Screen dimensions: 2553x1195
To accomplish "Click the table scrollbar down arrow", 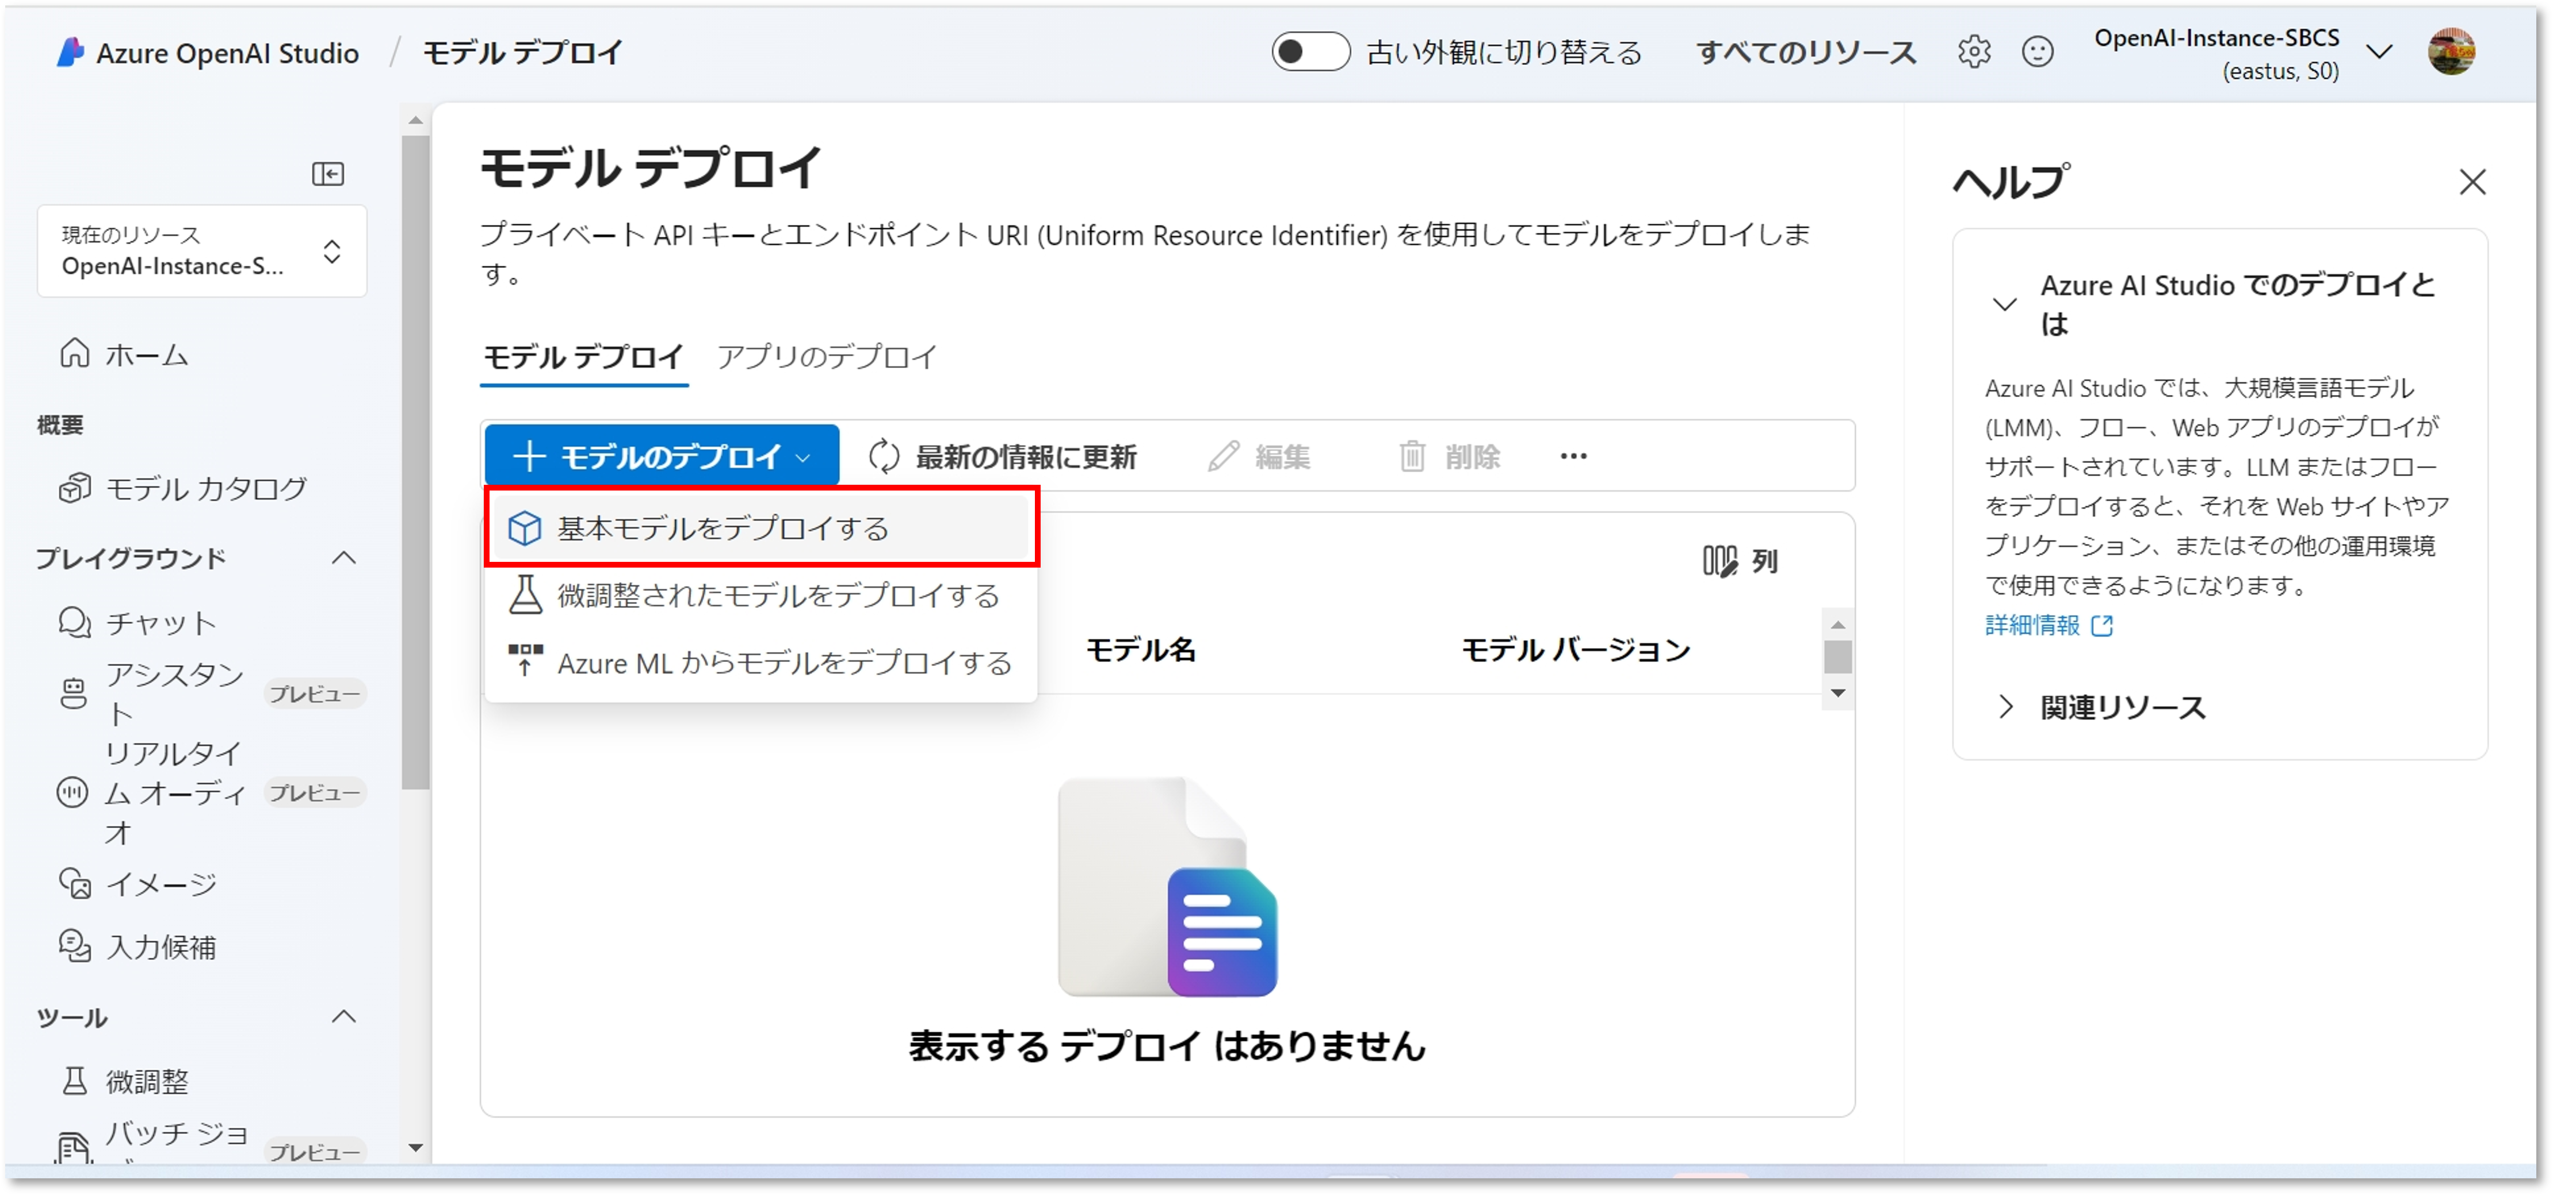I will pos(1837,692).
